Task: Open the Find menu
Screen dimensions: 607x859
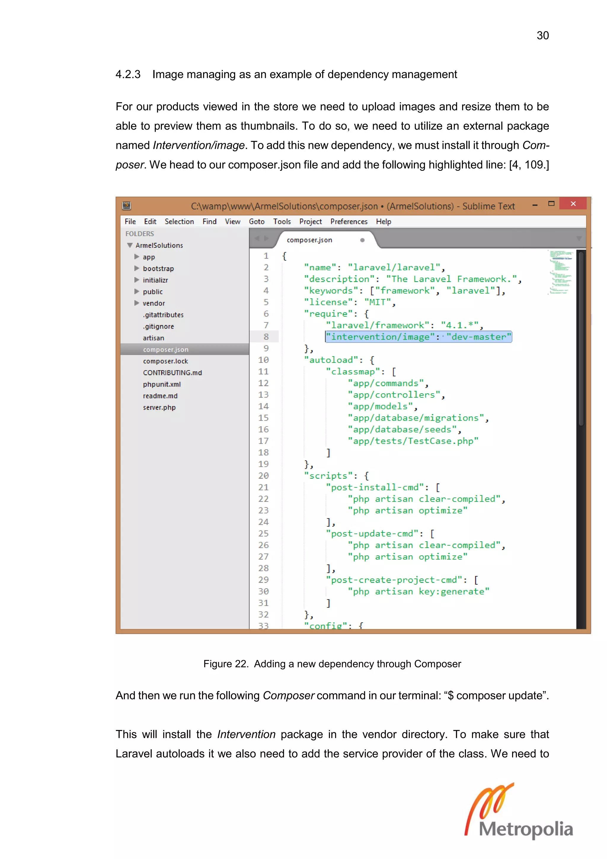Action: click(x=210, y=222)
